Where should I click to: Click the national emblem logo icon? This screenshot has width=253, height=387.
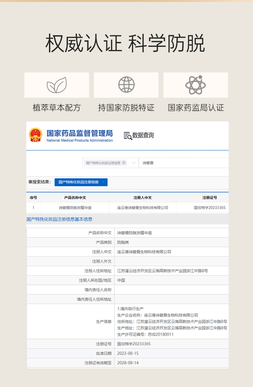coord(35,135)
